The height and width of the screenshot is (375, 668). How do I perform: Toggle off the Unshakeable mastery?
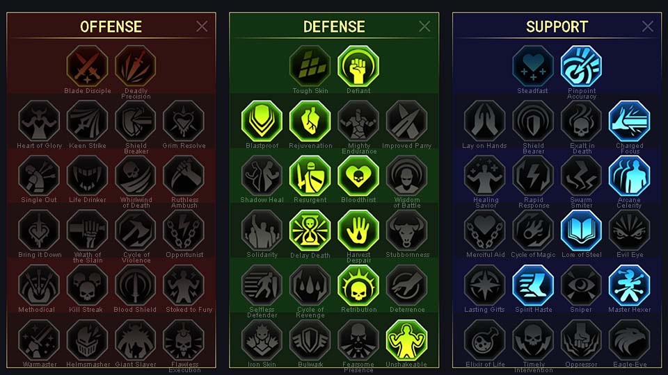[406, 340]
